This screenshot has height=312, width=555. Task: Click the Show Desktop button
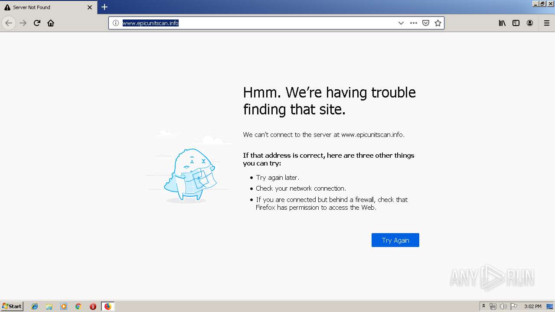pos(550,306)
